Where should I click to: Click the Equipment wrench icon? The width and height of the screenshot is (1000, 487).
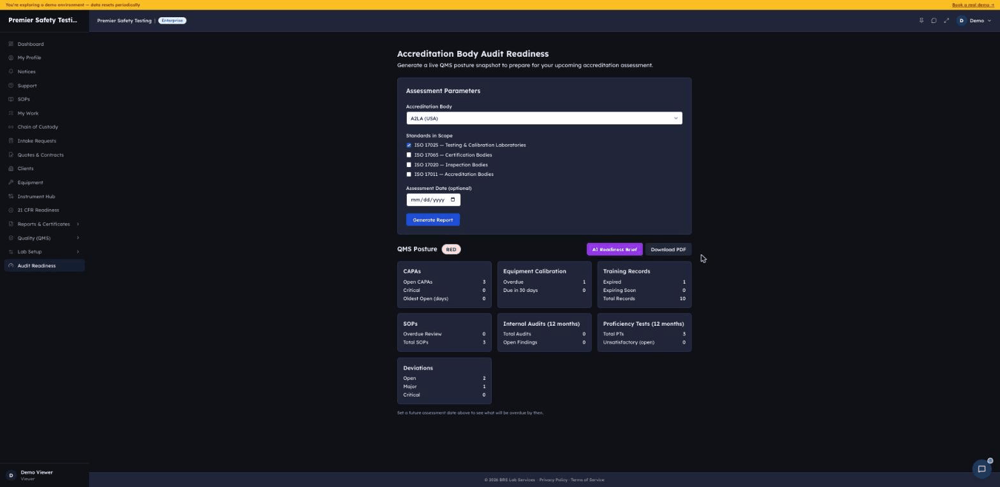pos(11,182)
